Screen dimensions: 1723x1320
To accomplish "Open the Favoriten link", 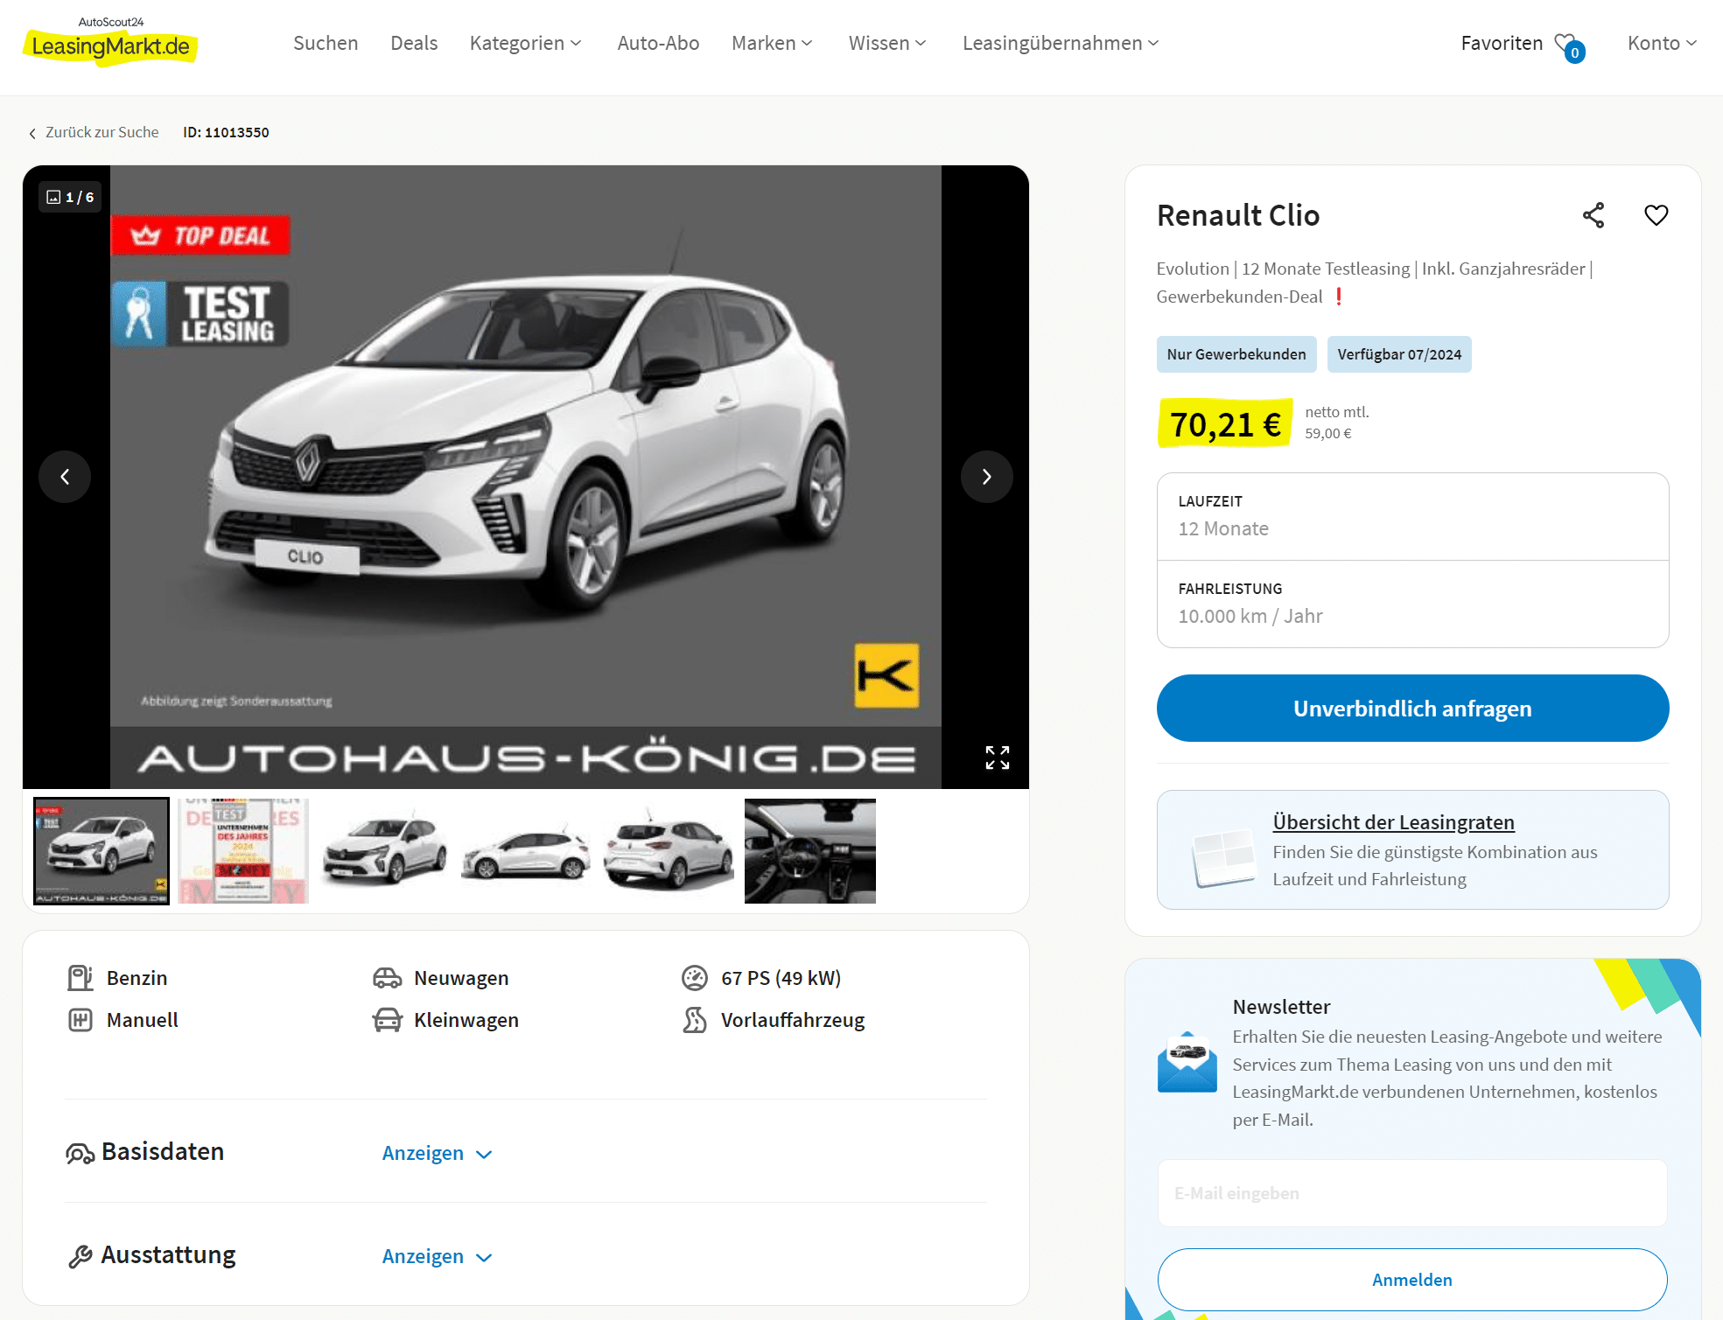I will click(x=1502, y=43).
